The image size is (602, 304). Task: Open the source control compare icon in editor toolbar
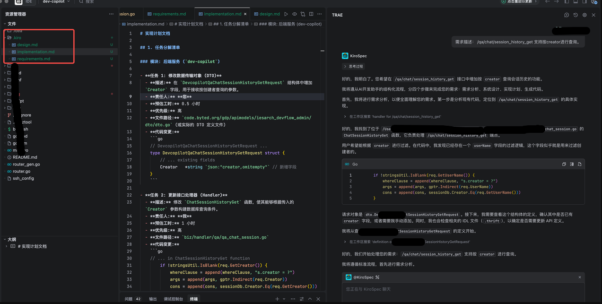pos(303,14)
